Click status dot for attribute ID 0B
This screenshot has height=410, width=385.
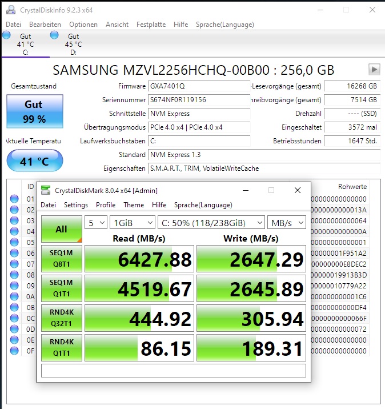point(14,307)
